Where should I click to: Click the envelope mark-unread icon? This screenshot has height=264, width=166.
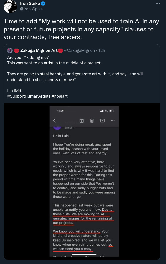(x=102, y=121)
